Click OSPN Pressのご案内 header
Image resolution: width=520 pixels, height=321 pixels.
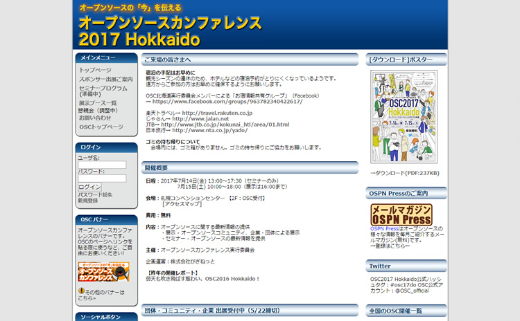point(406,193)
